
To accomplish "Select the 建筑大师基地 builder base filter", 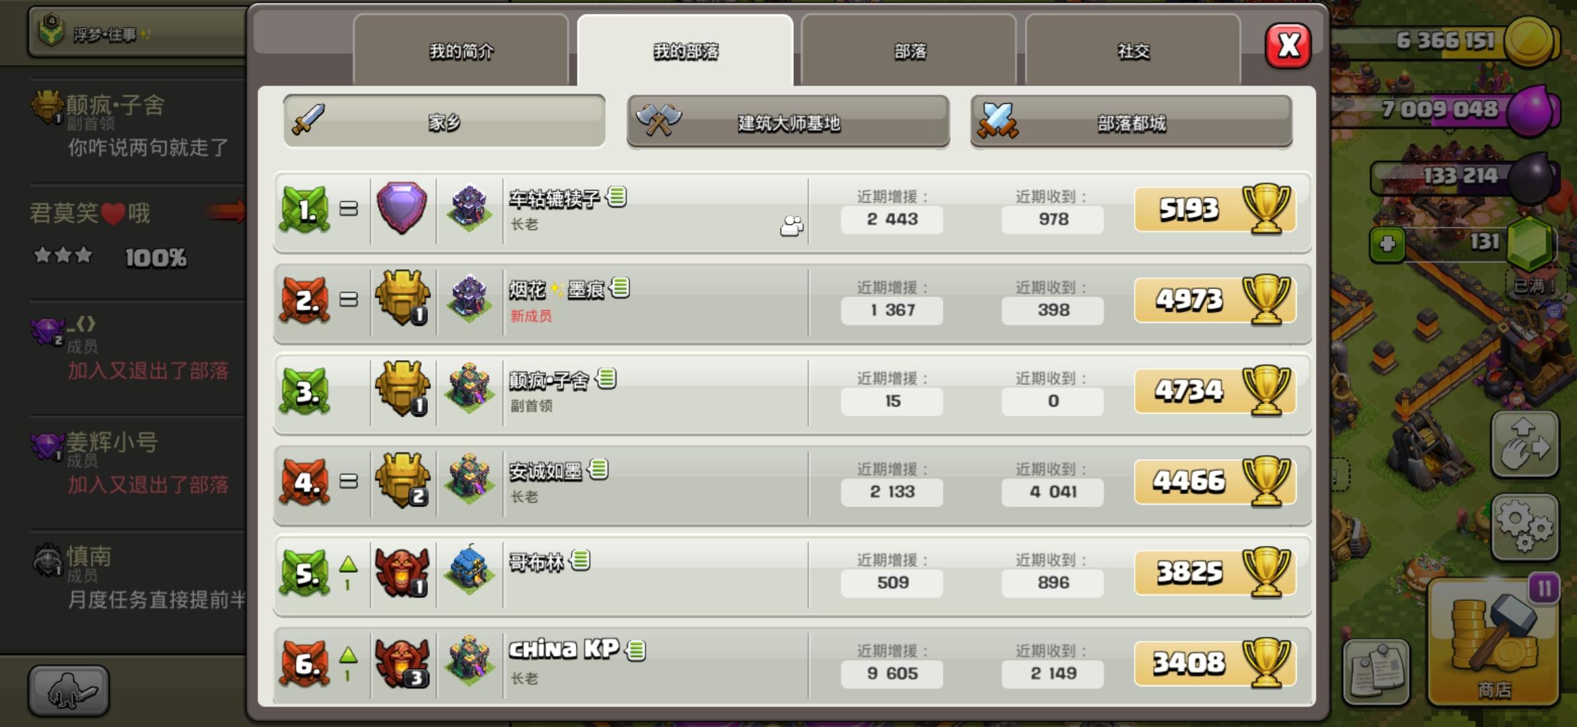I will click(x=788, y=121).
